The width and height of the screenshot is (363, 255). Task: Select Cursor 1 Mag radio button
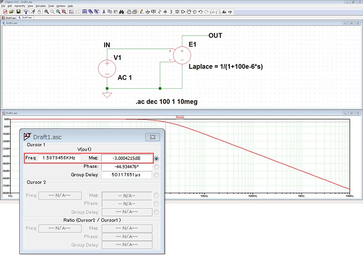156,158
